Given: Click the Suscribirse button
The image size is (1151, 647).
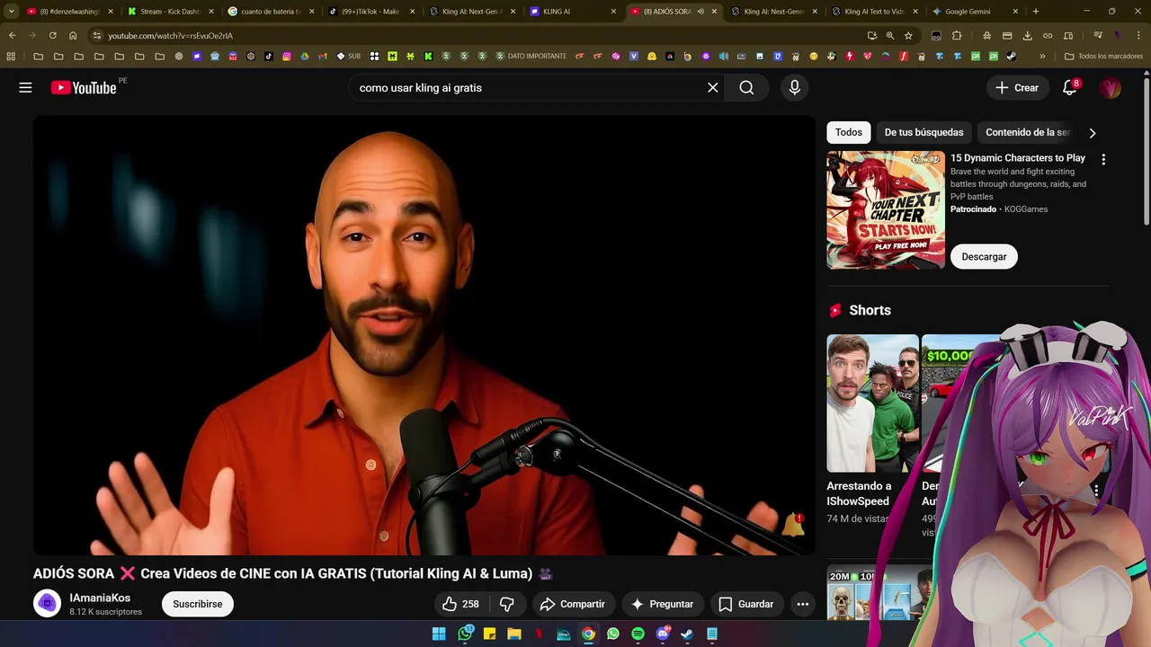Looking at the screenshot, I should tap(198, 604).
